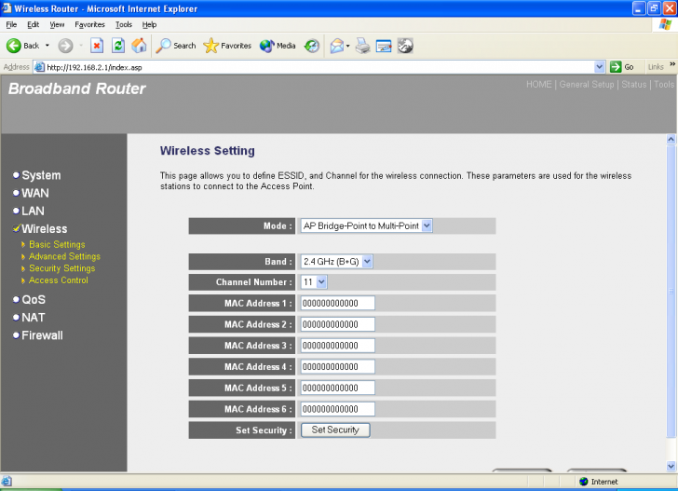Open the Back button history dropdown arrow
The width and height of the screenshot is (678, 491).
pyautogui.click(x=47, y=46)
